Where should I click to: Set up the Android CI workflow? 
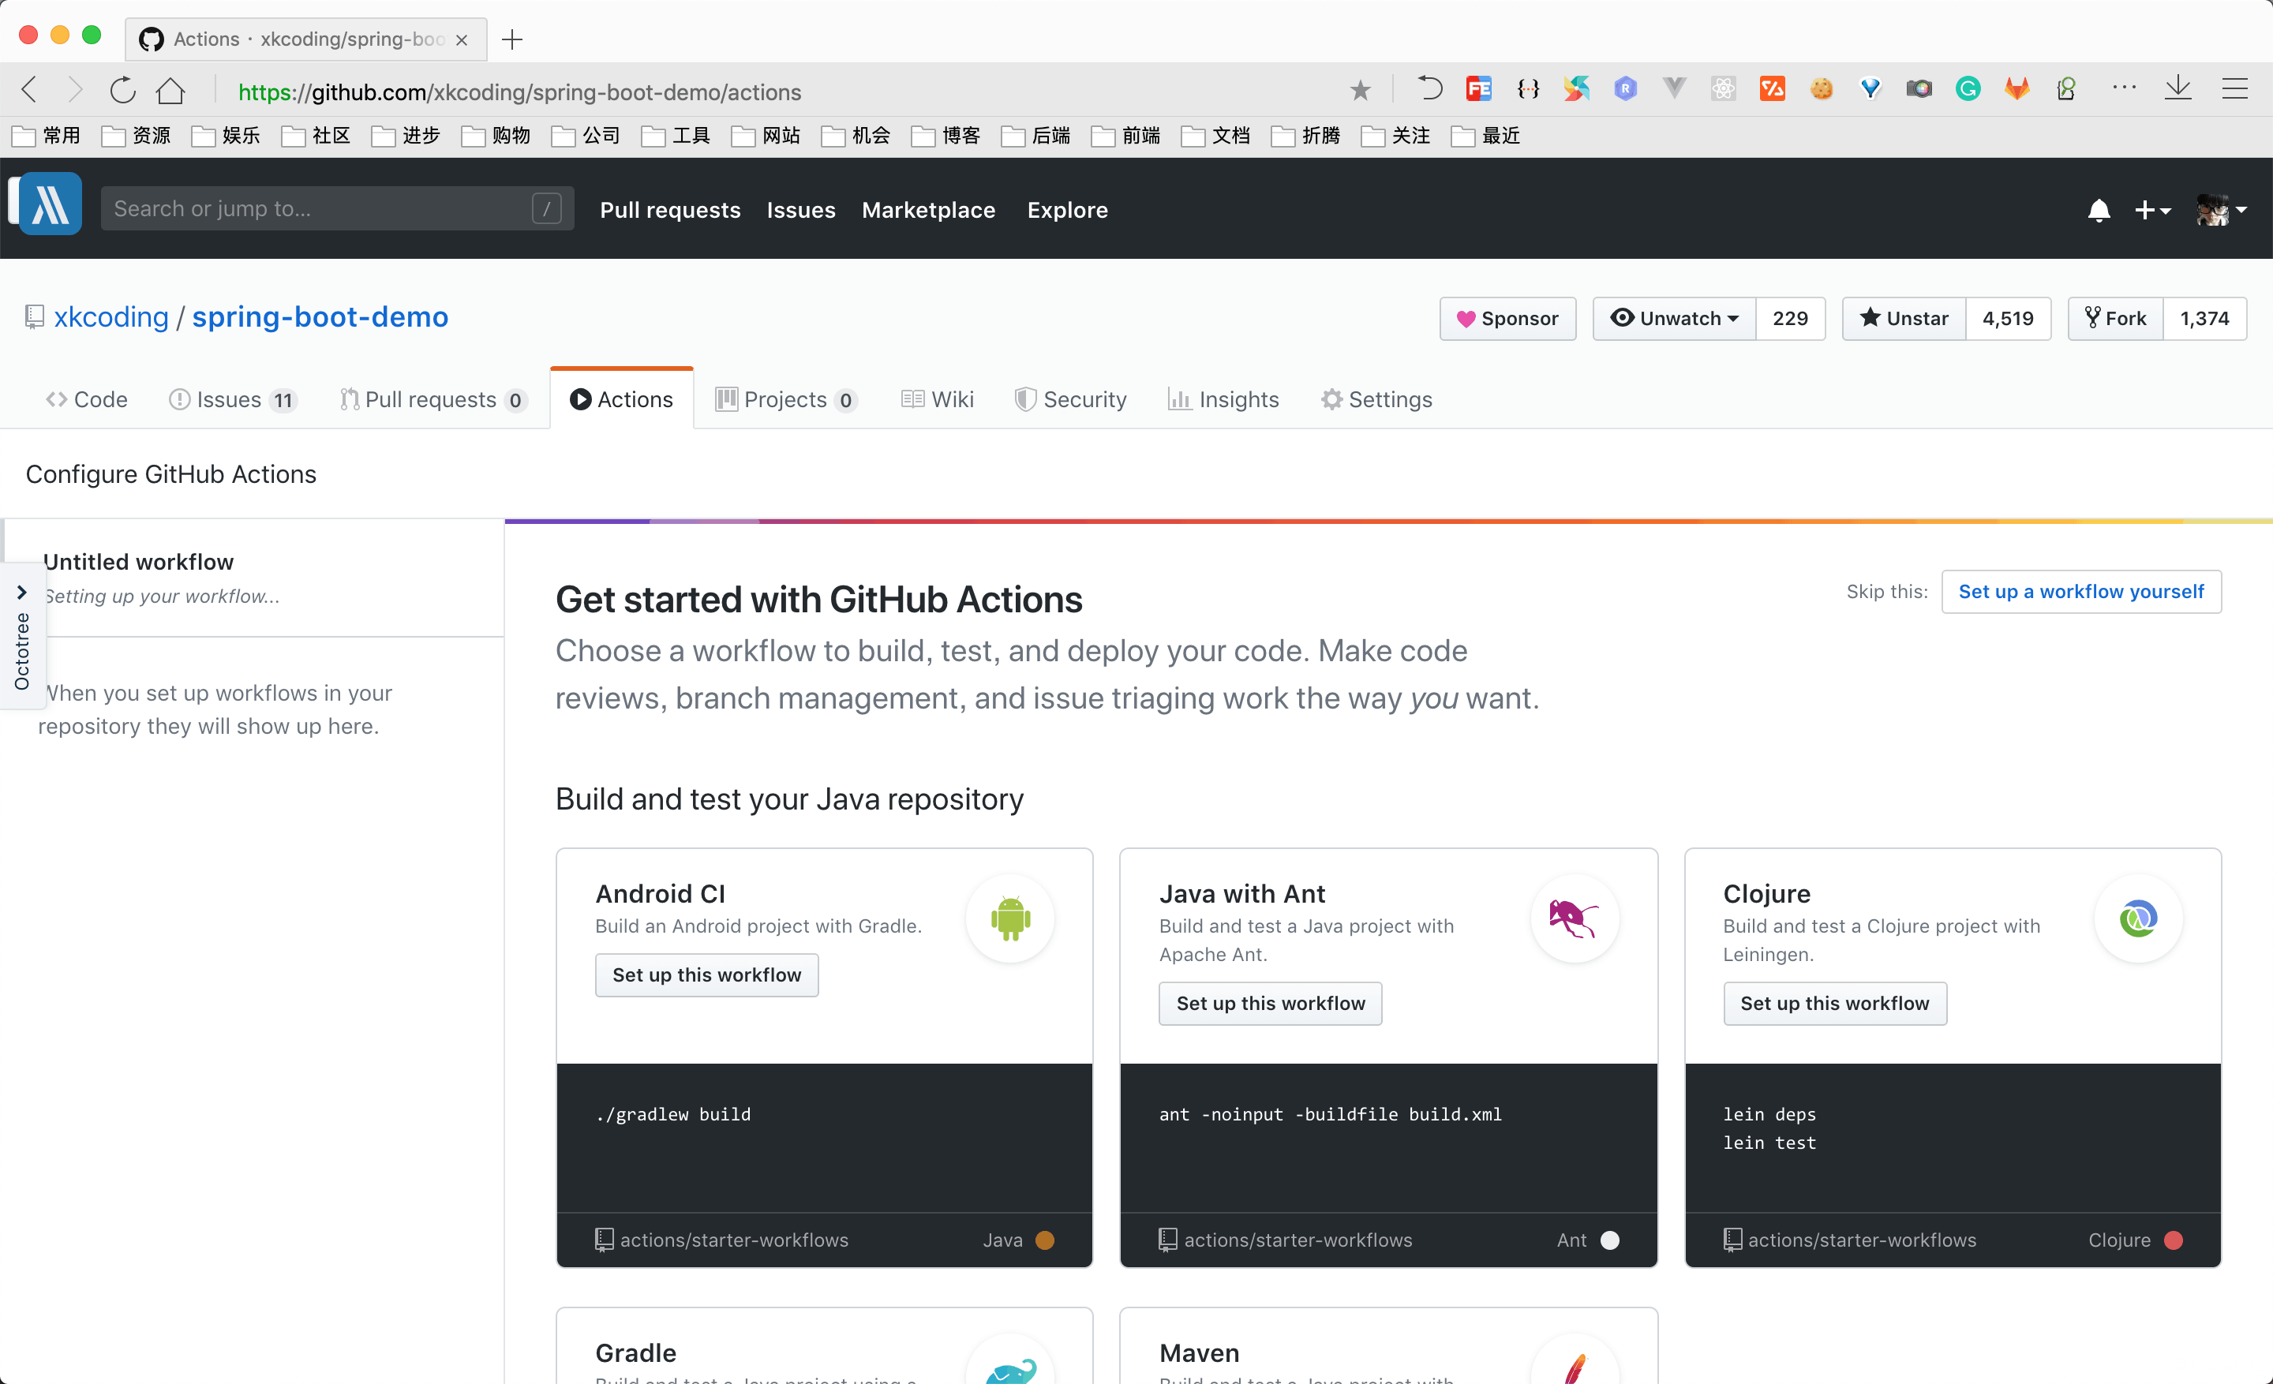706,974
